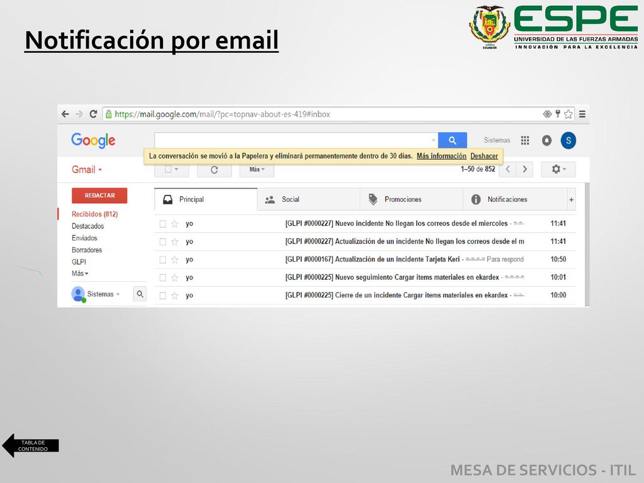644x483 pixels.
Task: Switch to the Social tab
Action: tap(308, 199)
